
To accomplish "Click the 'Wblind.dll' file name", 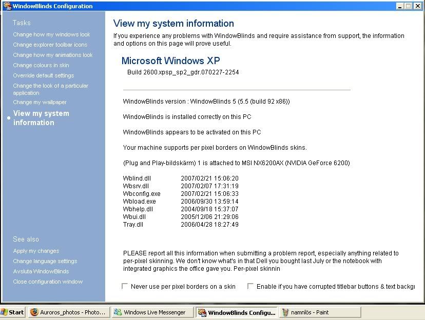I will [137, 178].
